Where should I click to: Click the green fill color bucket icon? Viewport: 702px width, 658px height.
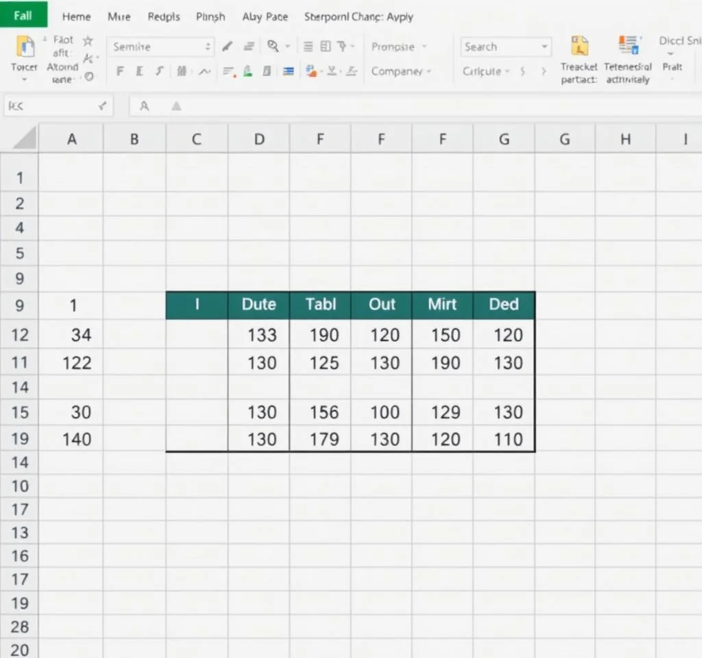[247, 71]
